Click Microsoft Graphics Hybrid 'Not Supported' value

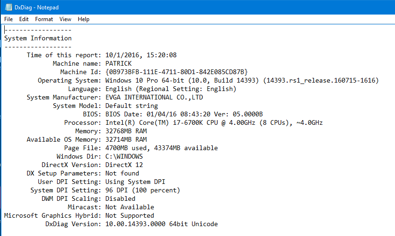click(130, 215)
